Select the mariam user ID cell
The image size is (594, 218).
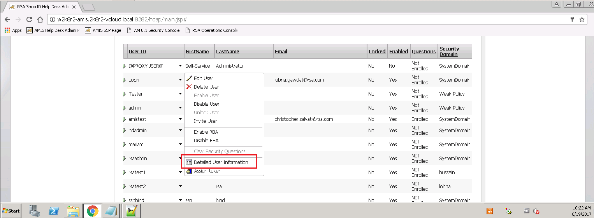point(136,145)
